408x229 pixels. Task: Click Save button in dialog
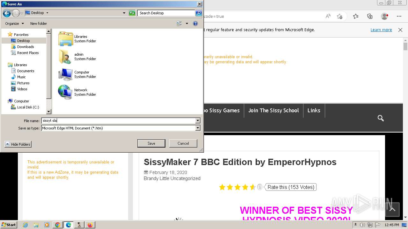tap(151, 143)
